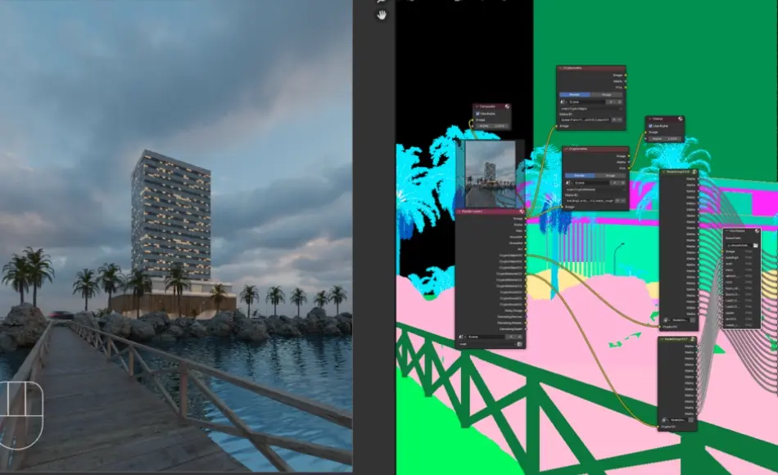Click the Render Layers preview thumbnail
Viewport: 778px width, 475px height.
pyautogui.click(x=490, y=174)
